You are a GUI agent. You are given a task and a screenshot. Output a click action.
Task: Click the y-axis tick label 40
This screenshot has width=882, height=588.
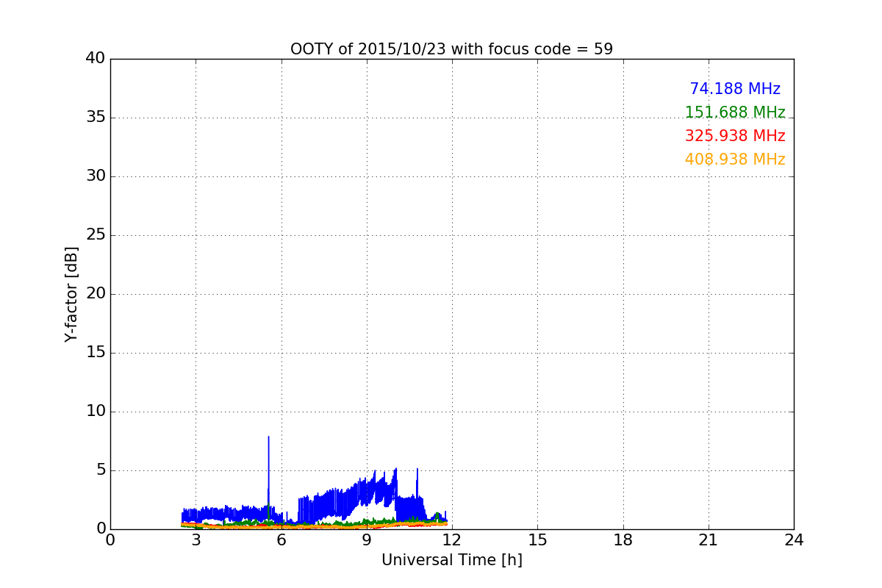[96, 59]
